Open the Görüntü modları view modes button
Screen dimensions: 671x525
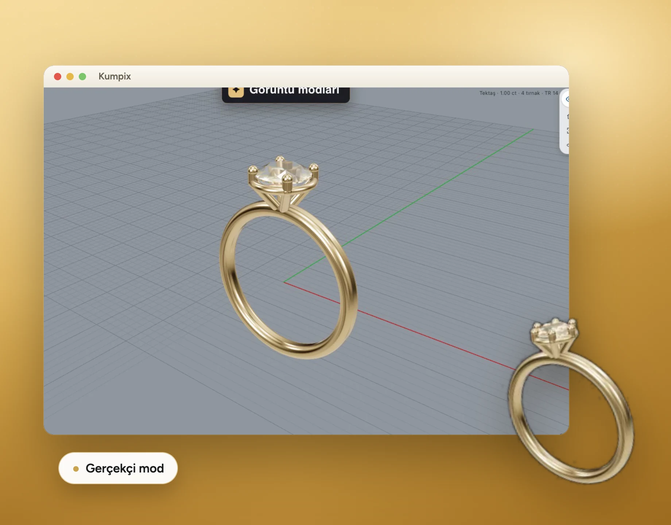click(286, 94)
